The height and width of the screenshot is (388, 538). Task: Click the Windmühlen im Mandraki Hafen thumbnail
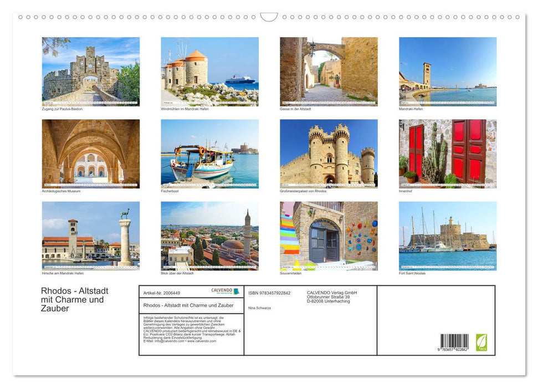[x=209, y=71]
